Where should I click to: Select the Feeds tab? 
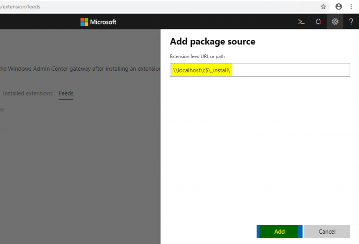point(66,93)
